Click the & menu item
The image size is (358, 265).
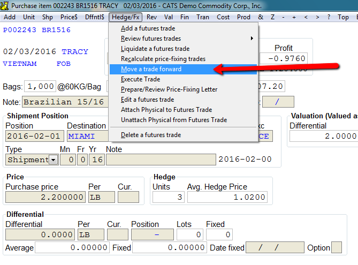(261, 17)
